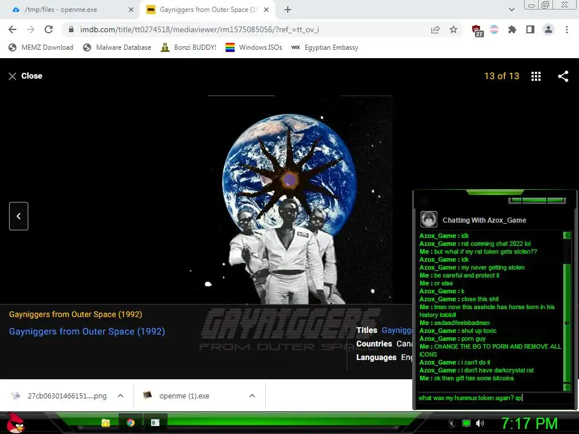
Task: Open a new browser tab
Action: (288, 10)
